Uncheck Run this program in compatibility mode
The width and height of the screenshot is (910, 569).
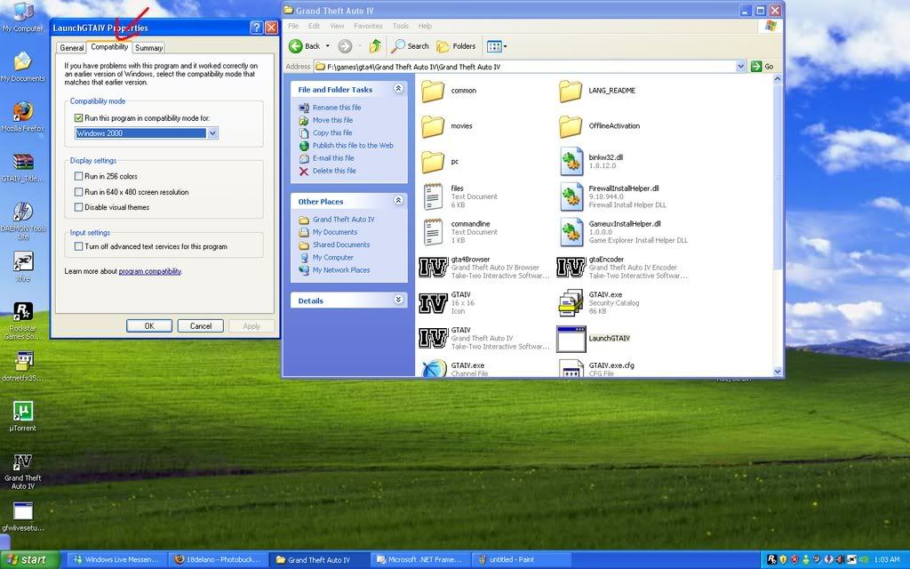click(78, 118)
